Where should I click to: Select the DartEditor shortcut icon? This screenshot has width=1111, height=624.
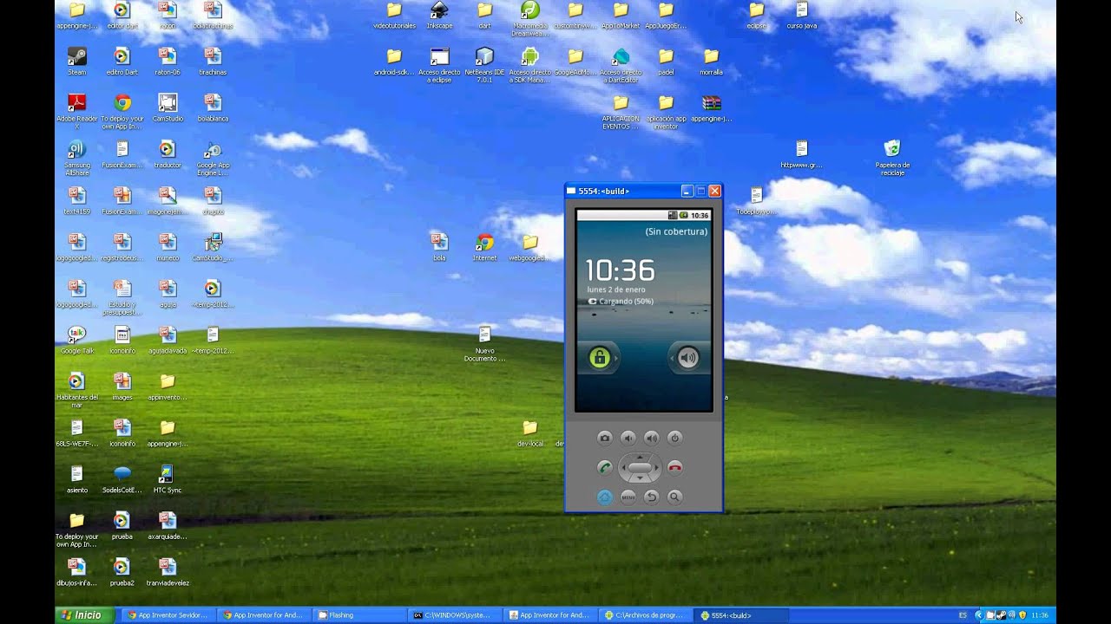coord(621,65)
